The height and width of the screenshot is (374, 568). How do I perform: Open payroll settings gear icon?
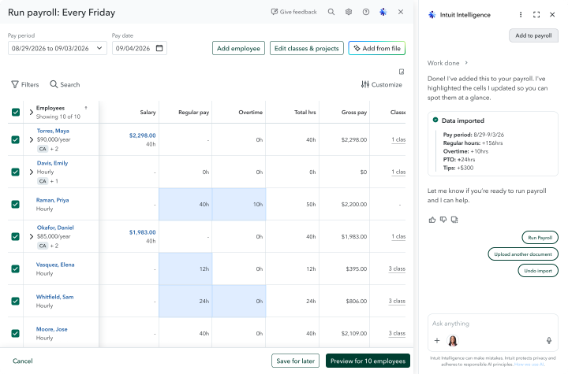pos(349,12)
